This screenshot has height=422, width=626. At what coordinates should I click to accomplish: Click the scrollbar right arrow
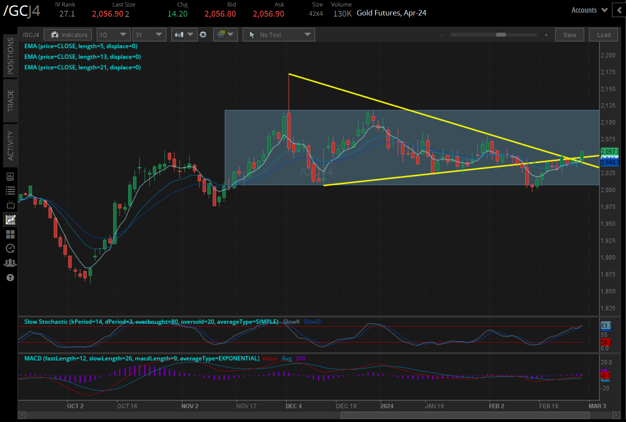tap(616, 415)
